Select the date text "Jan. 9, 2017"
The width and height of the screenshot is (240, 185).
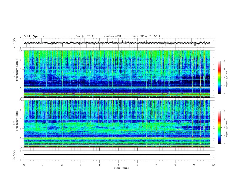coord(85,36)
